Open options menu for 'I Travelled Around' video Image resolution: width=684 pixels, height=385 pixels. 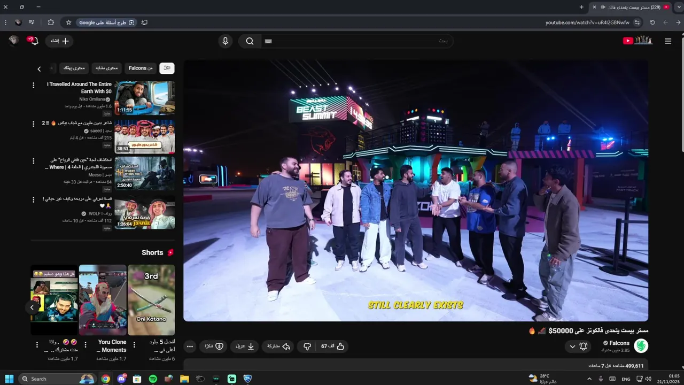pos(34,86)
